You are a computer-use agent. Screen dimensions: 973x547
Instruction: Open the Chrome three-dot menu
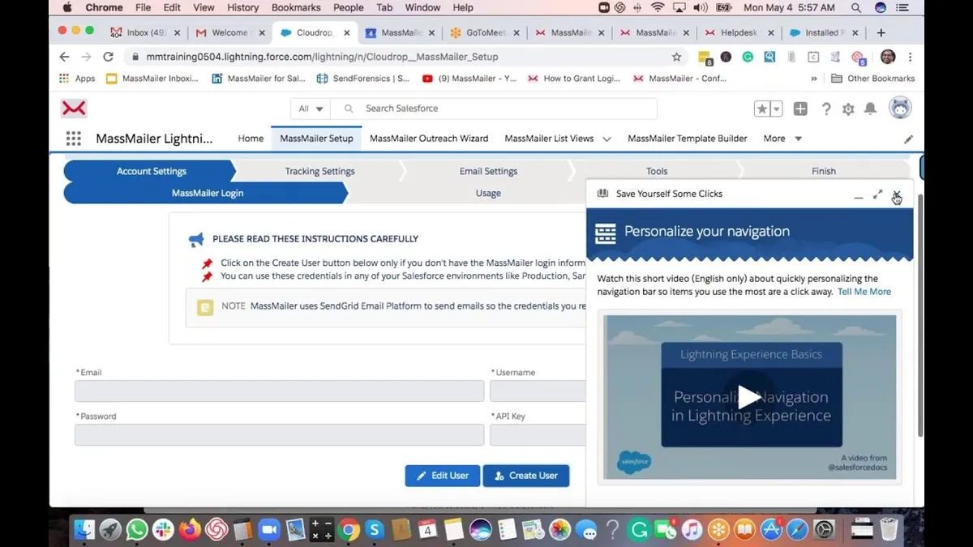(x=911, y=57)
